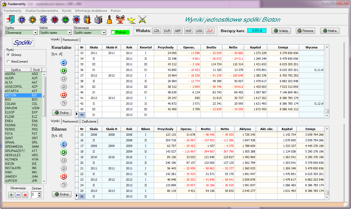This screenshot has width=351, height=209.
Task: Open the Fundamenty menu
Action: point(13,11)
